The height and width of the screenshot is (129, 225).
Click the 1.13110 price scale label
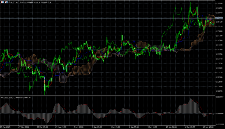219,73
